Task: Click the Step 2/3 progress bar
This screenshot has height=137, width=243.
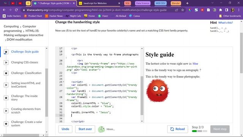Action: coord(199,131)
